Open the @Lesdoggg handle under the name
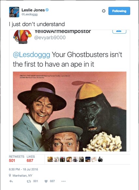The image size is (139, 190). tap(30, 14)
